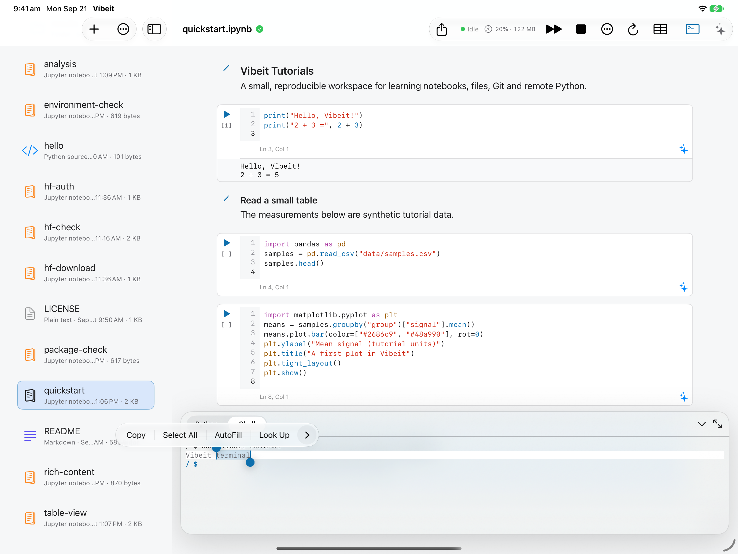Click the [1] execution count label
Screen dimensions: 738x554
coord(226,125)
